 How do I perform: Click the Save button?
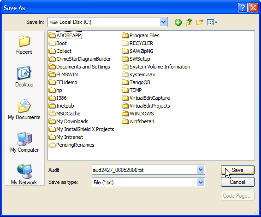[237, 170]
